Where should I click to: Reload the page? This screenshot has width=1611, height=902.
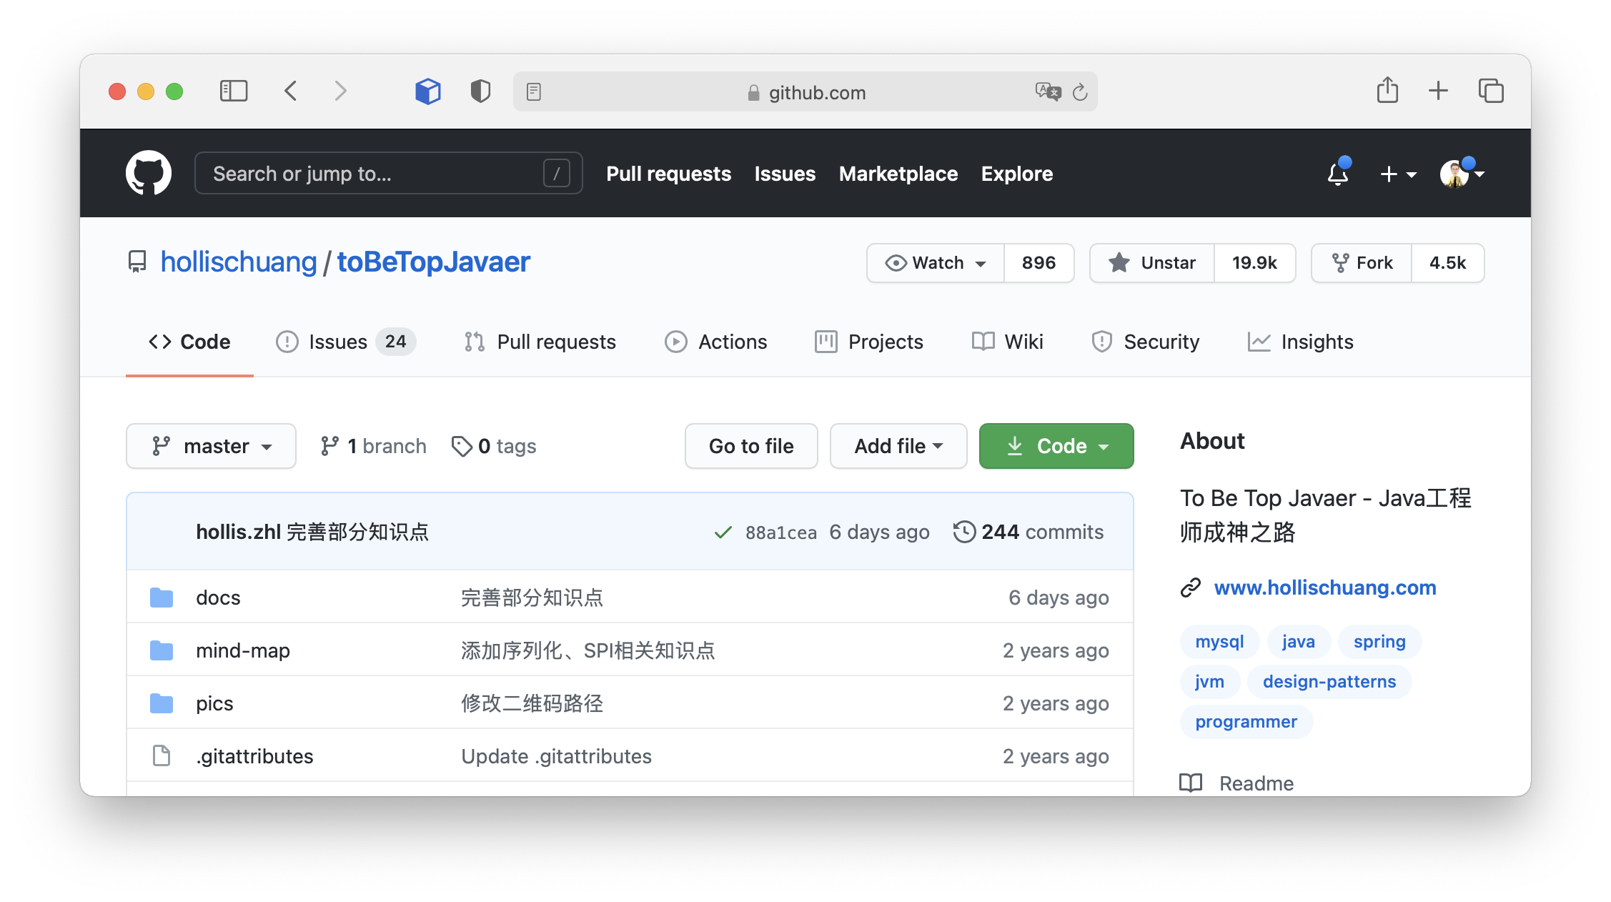point(1080,91)
